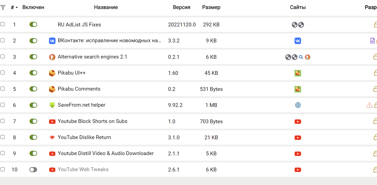Sort list by the # column
This screenshot has height=185, width=377.
click(13, 7)
